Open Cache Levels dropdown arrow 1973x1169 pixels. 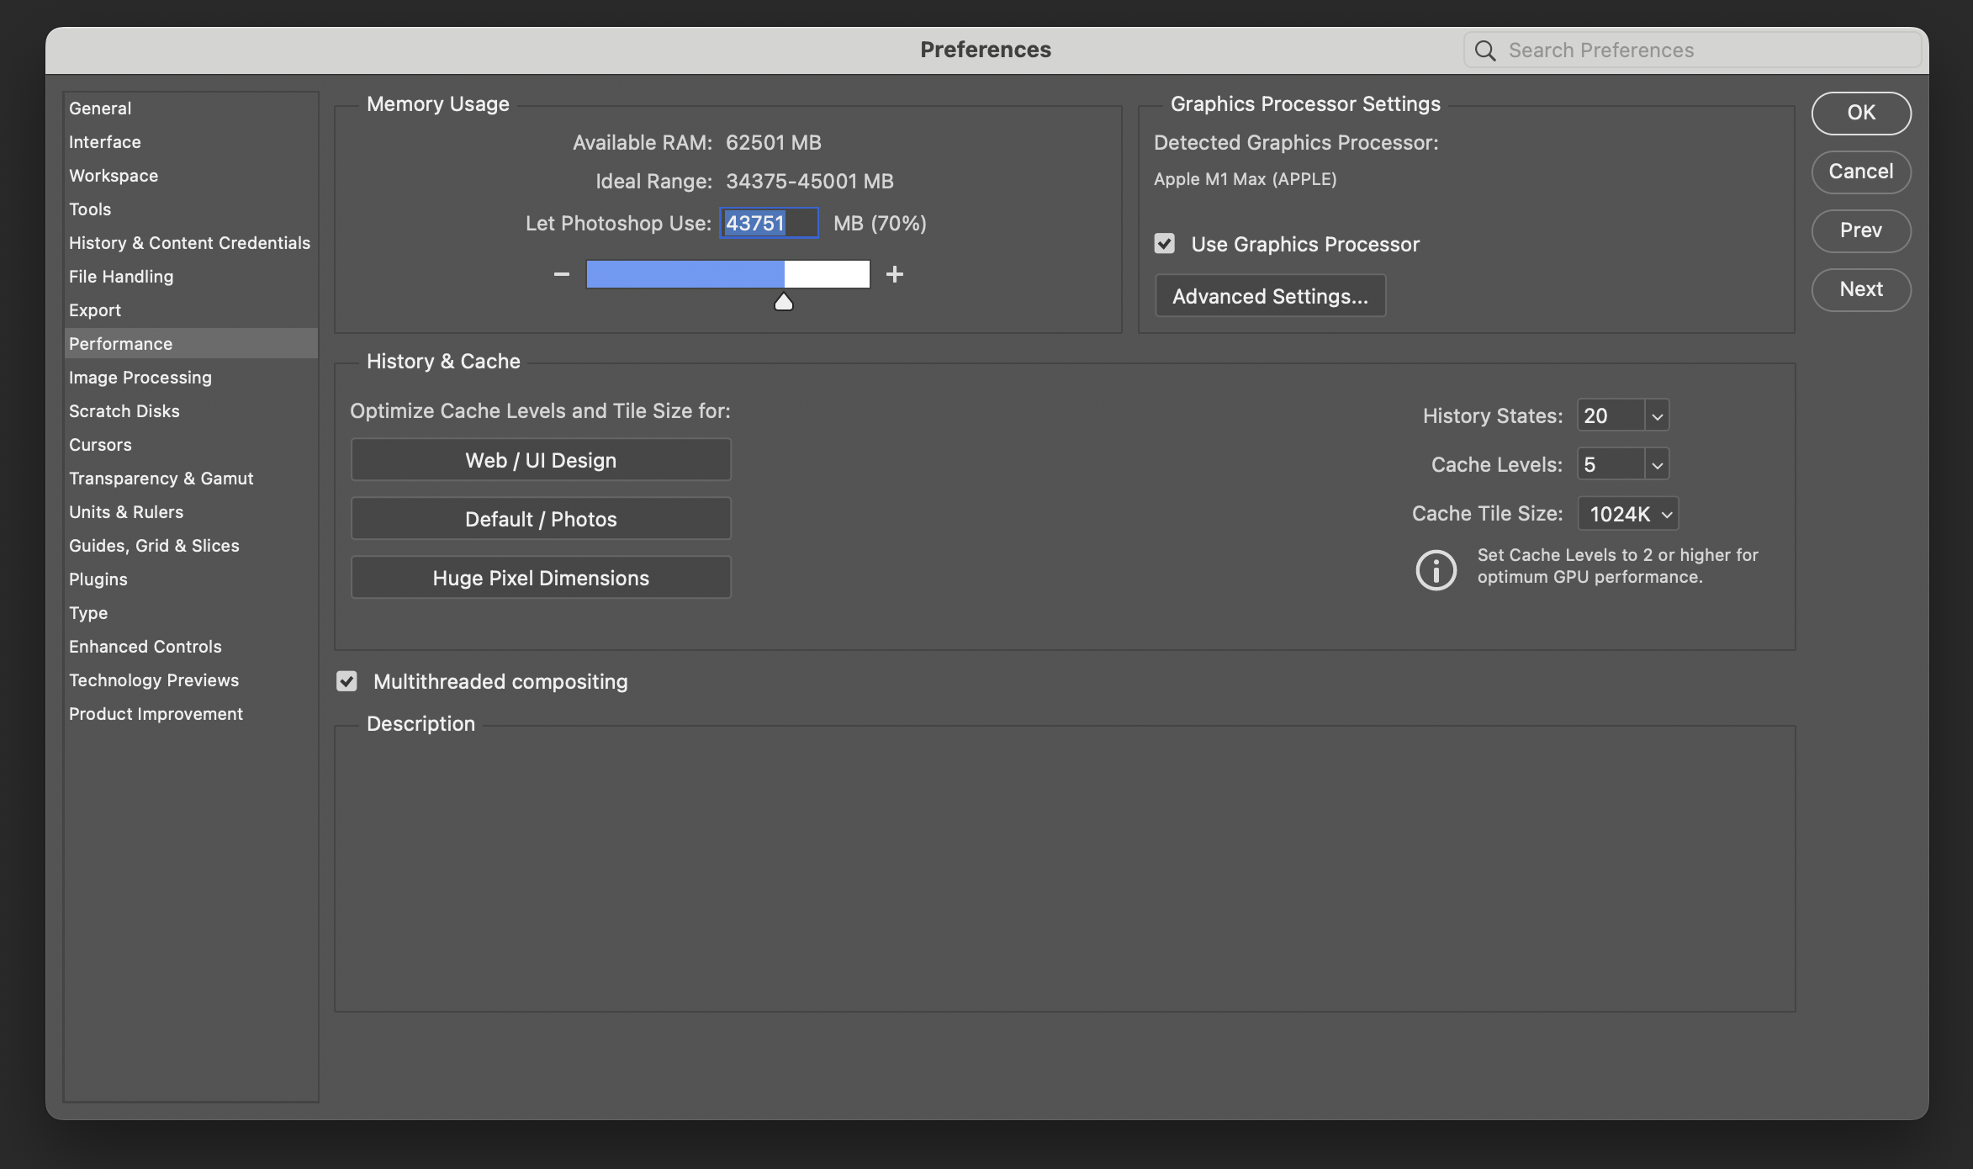1657,465
